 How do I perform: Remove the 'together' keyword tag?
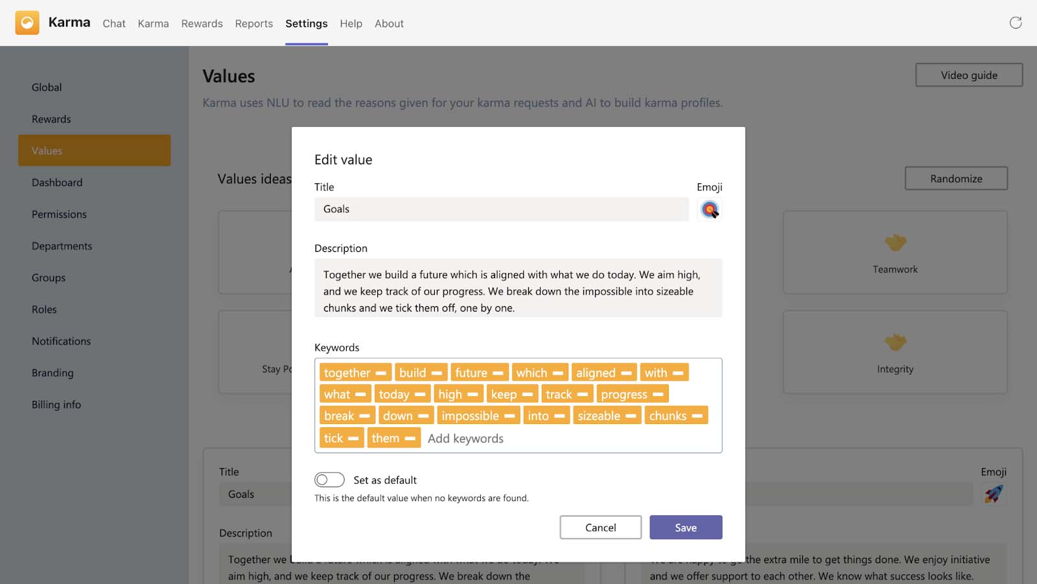tap(381, 373)
